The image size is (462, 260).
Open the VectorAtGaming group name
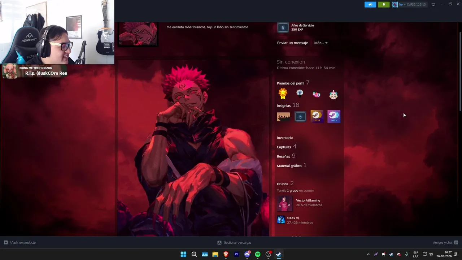[308, 200]
